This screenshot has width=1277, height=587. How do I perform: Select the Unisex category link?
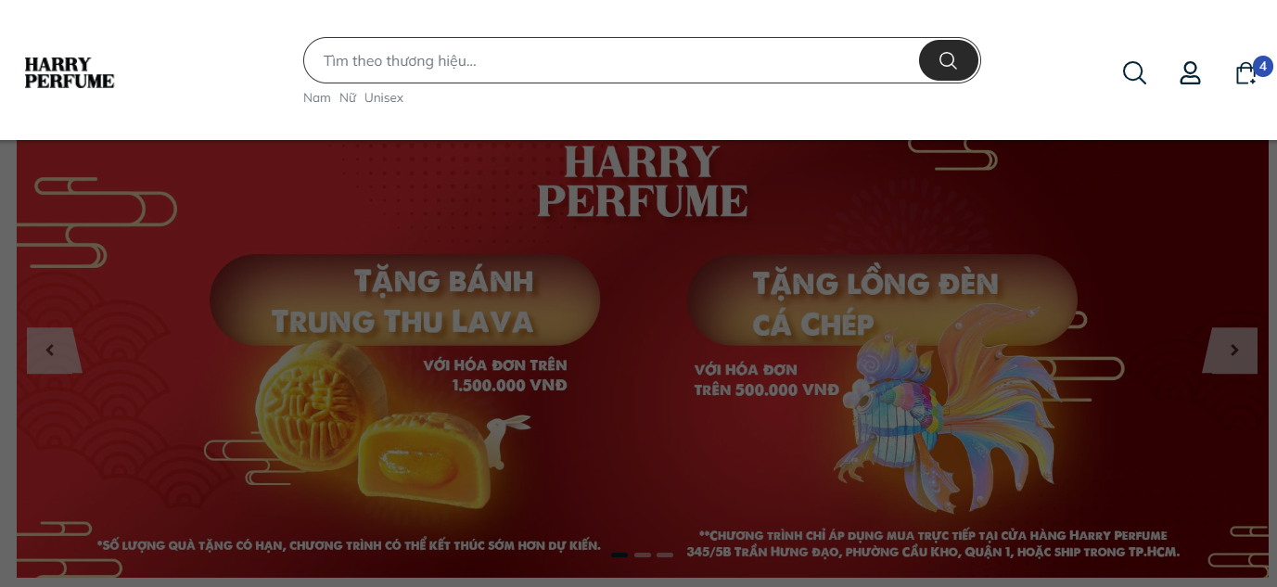(x=384, y=97)
